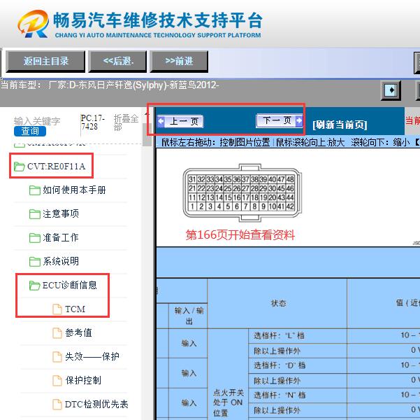
Task: Go forward with the >>前进 button
Action: point(179,61)
